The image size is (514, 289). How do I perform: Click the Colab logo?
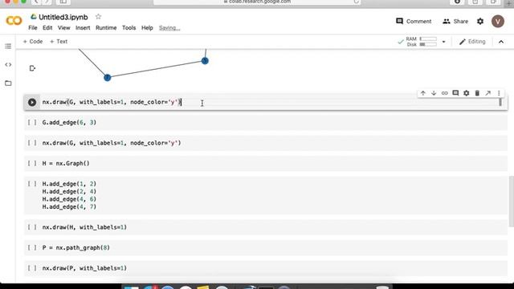pyautogui.click(x=14, y=21)
